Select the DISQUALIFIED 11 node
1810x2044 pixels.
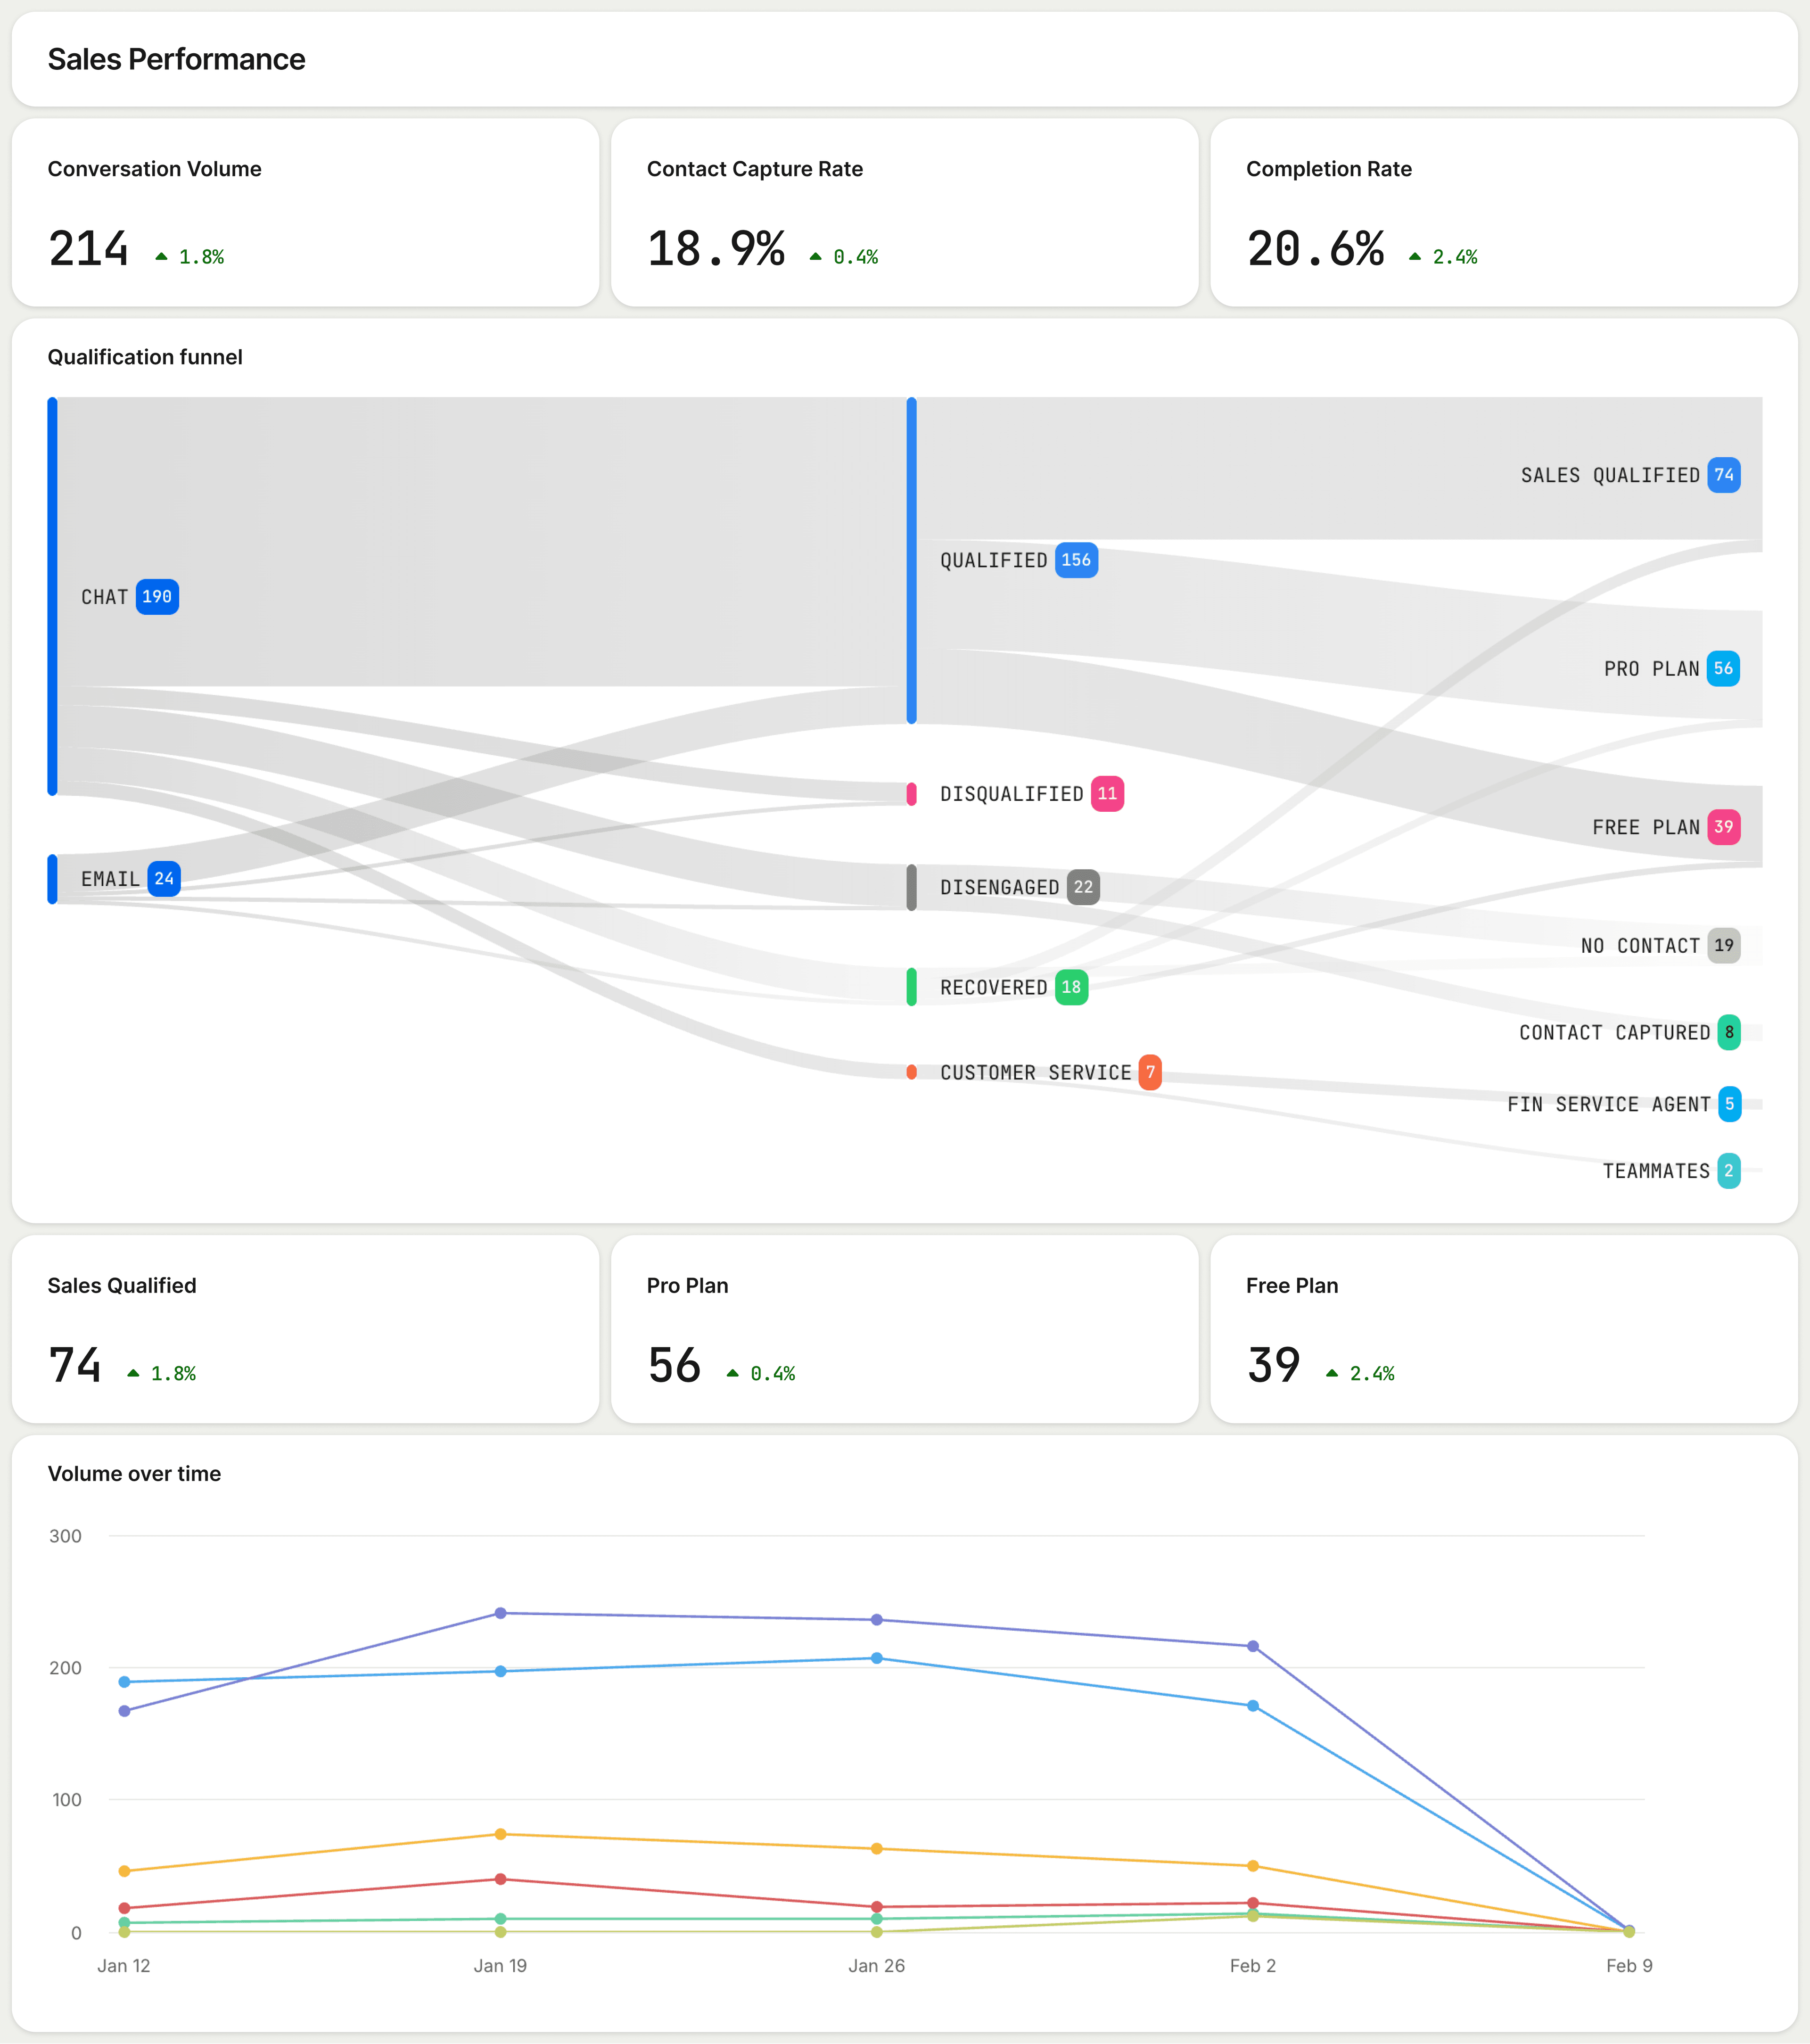[1032, 794]
